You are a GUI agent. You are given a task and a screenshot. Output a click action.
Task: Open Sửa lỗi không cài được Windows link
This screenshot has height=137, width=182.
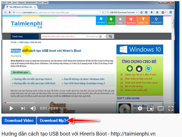84,79
